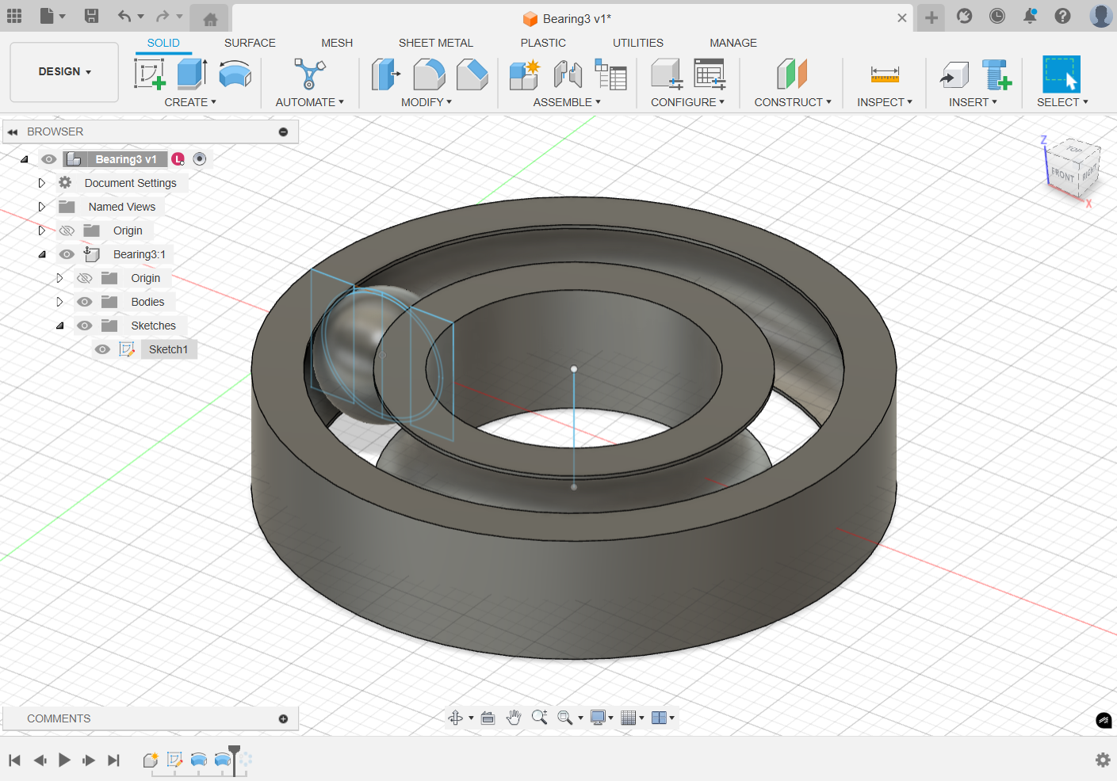Screen dimensions: 1117x781
Task: Switch to the PLASTIC tab
Action: 543,43
